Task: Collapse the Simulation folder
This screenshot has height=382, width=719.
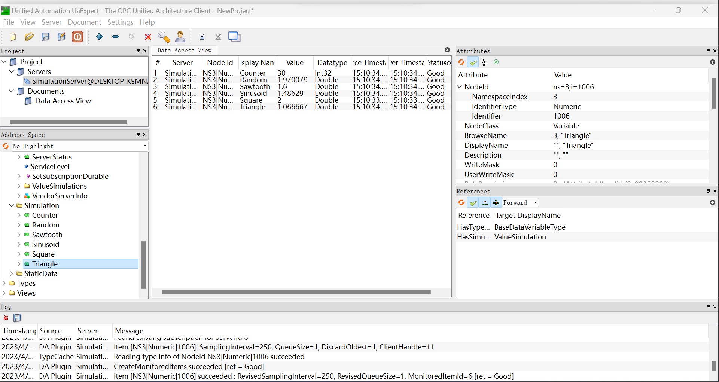Action: tap(11, 205)
